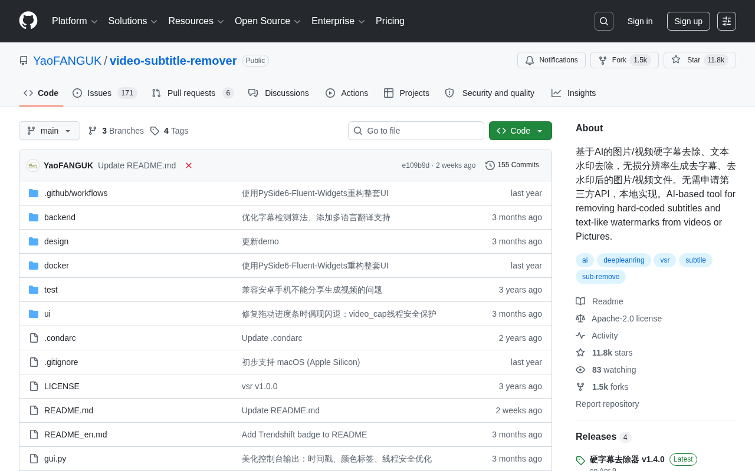Viewport: 755px width, 471px height.
Task: Click YaoFANGUK avatar in commit bar
Action: pos(33,165)
